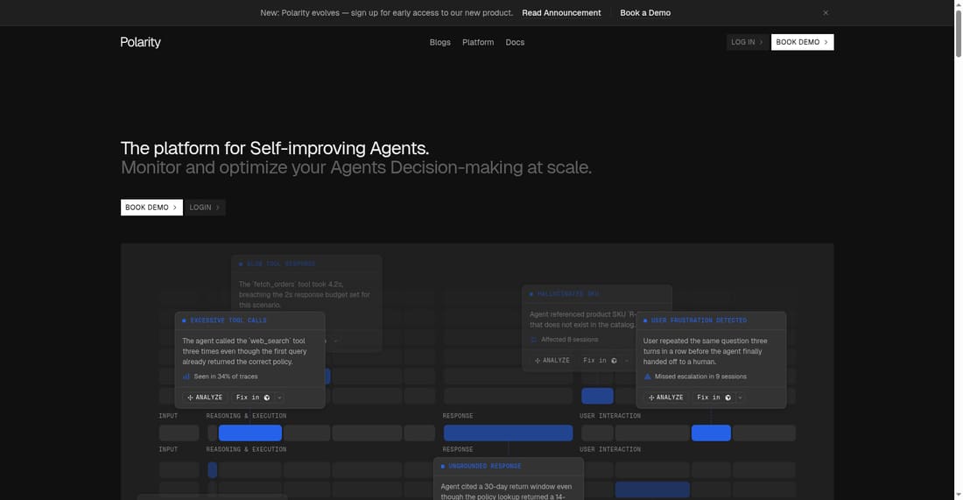Screen dimensions: 963x500
Task: Analyze the User Frustration Detected issue
Action: tap(665, 398)
